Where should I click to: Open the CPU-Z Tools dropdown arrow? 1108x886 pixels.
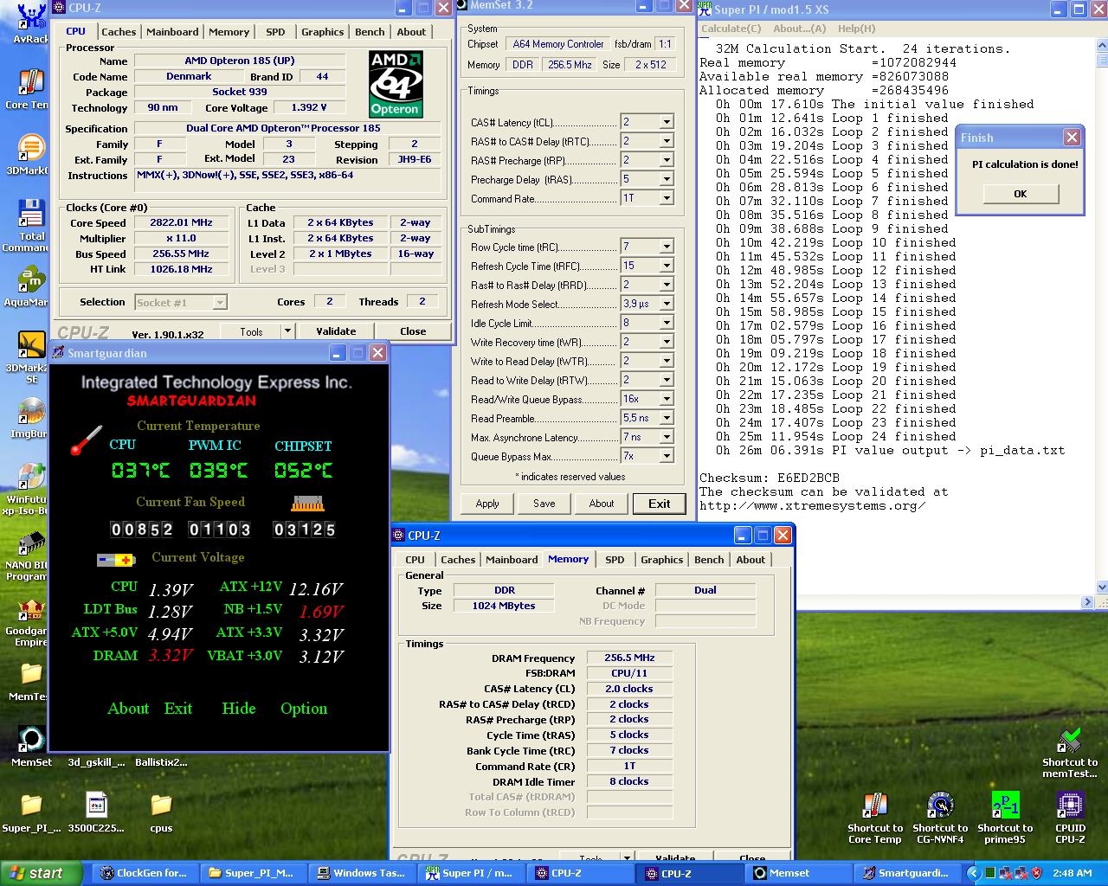click(x=287, y=331)
